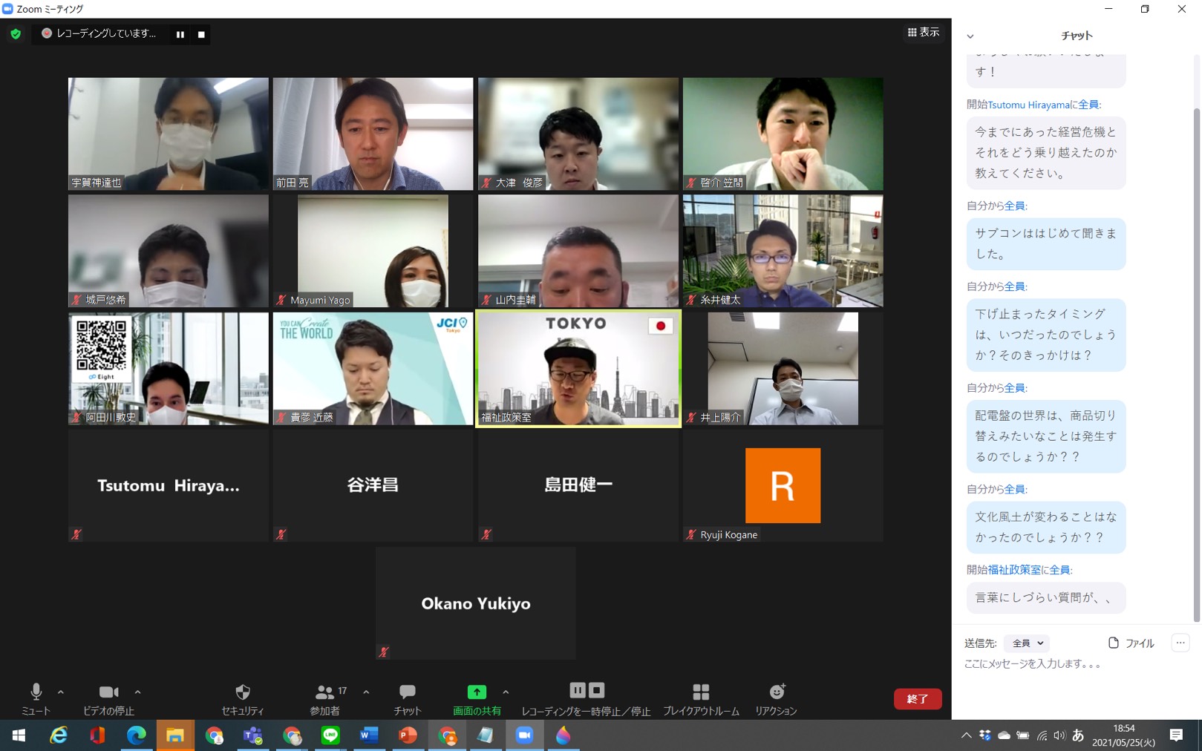Toggle the Stop Video camera button
This screenshot has height=751, width=1202.
(108, 692)
